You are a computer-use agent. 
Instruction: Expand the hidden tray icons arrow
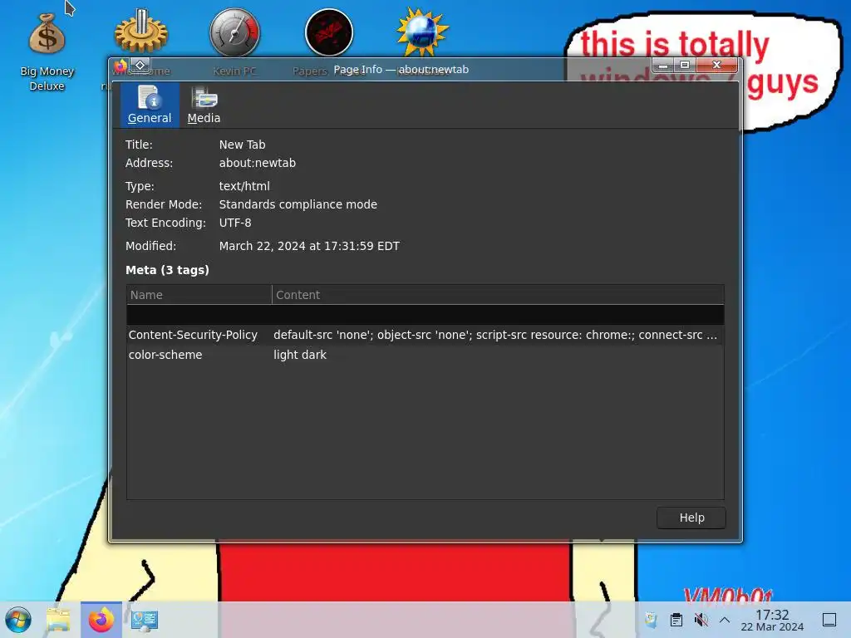725,620
